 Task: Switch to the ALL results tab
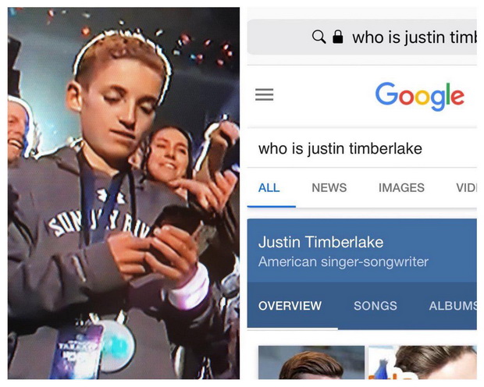coord(269,187)
